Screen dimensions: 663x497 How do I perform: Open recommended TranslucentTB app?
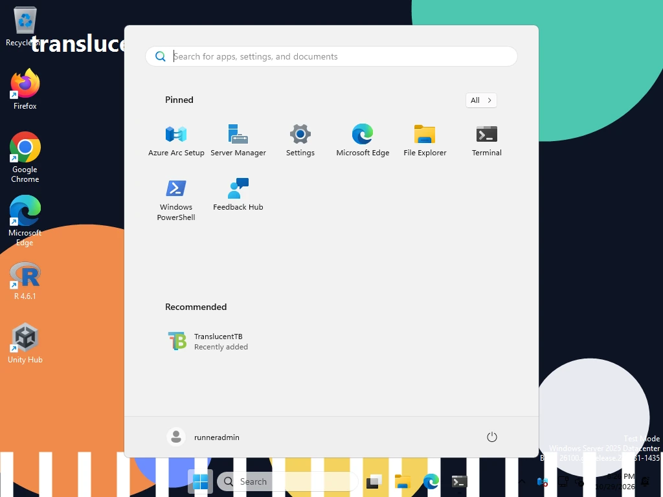(x=208, y=342)
